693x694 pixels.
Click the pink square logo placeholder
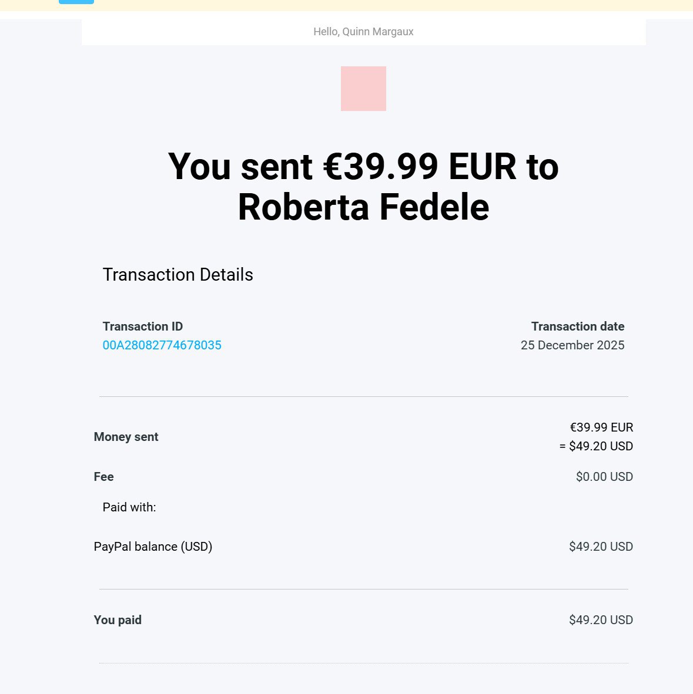pyautogui.click(x=363, y=89)
